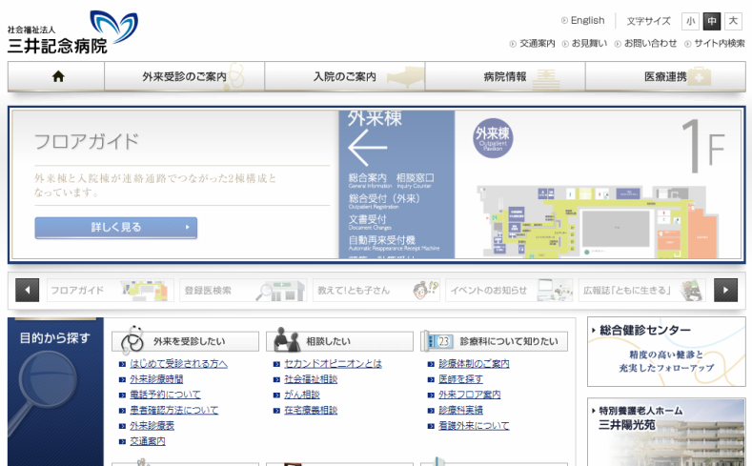Open 電話予約について link
Viewport: 752px width, 466px height.
tap(166, 395)
